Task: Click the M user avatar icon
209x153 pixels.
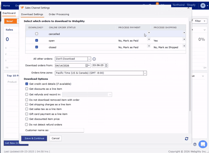Action: pos(203,6)
